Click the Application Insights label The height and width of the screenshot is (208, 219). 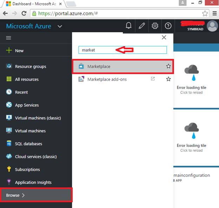pyautogui.click(x=33, y=182)
